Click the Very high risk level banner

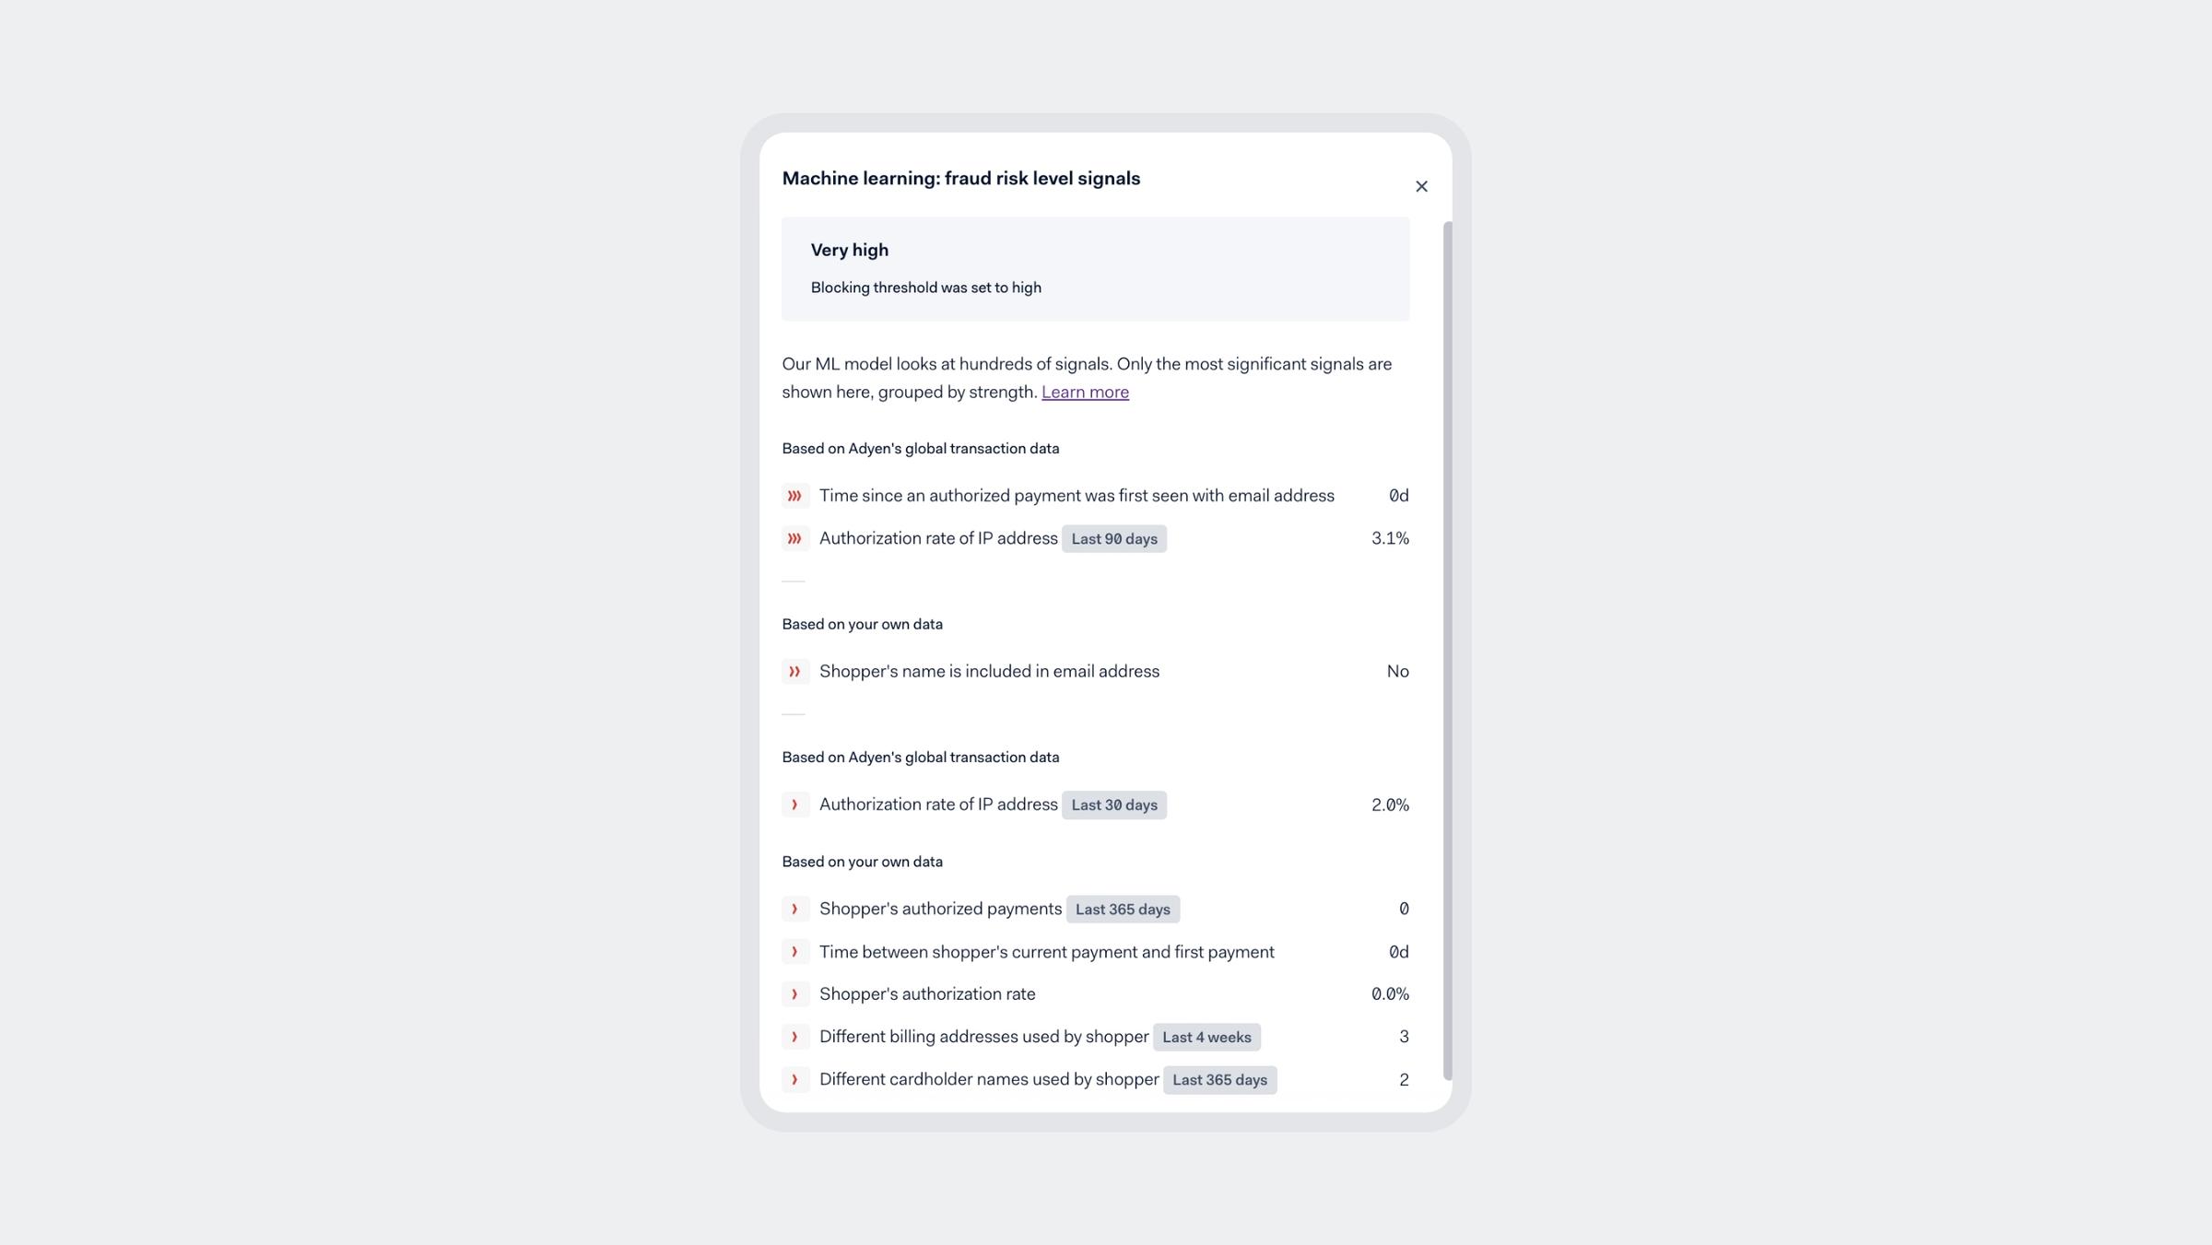tap(1095, 267)
